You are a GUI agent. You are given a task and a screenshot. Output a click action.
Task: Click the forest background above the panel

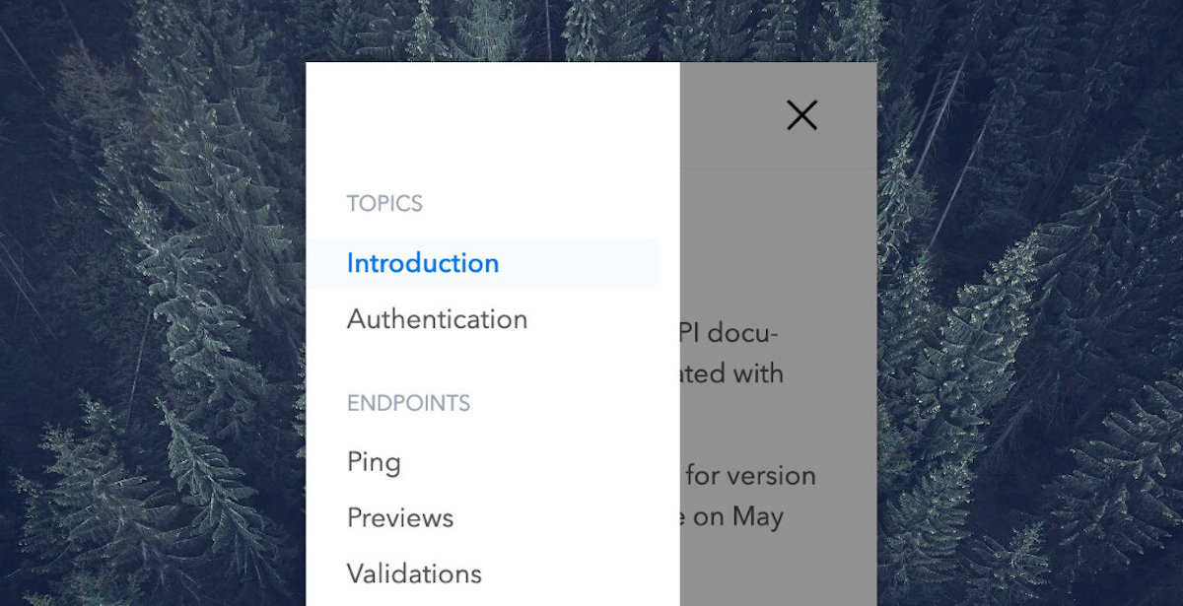pos(591,30)
